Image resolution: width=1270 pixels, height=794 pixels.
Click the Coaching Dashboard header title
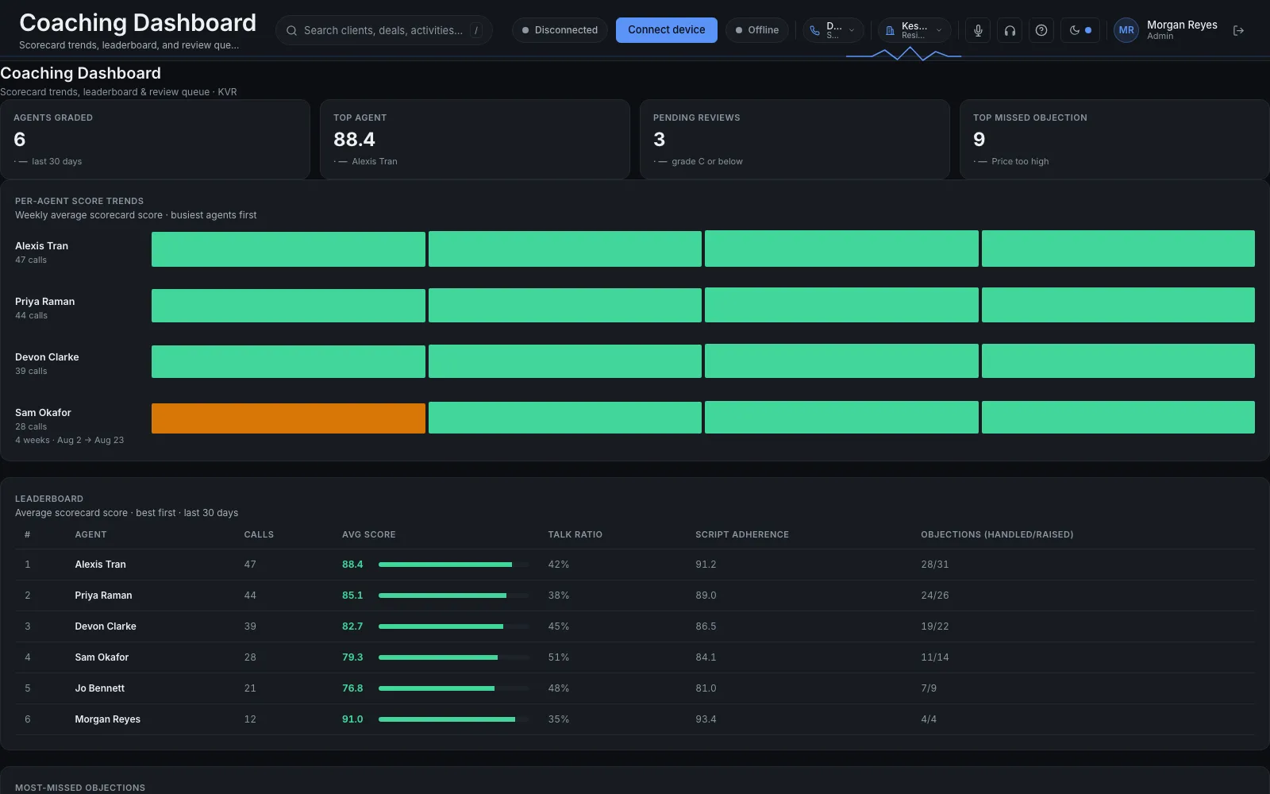tap(137, 22)
